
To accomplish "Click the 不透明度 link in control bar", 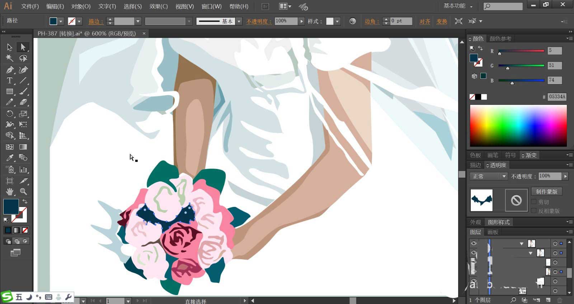I will 258,21.
